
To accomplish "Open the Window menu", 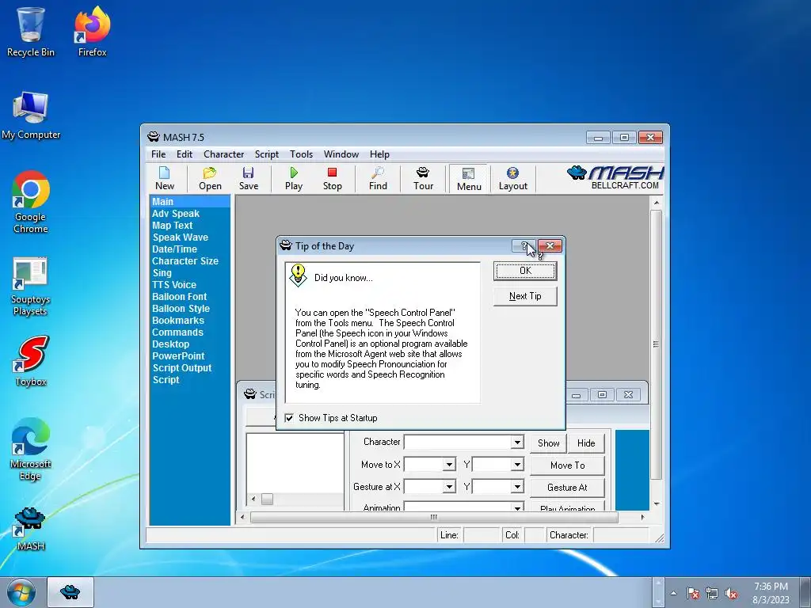I will (341, 154).
